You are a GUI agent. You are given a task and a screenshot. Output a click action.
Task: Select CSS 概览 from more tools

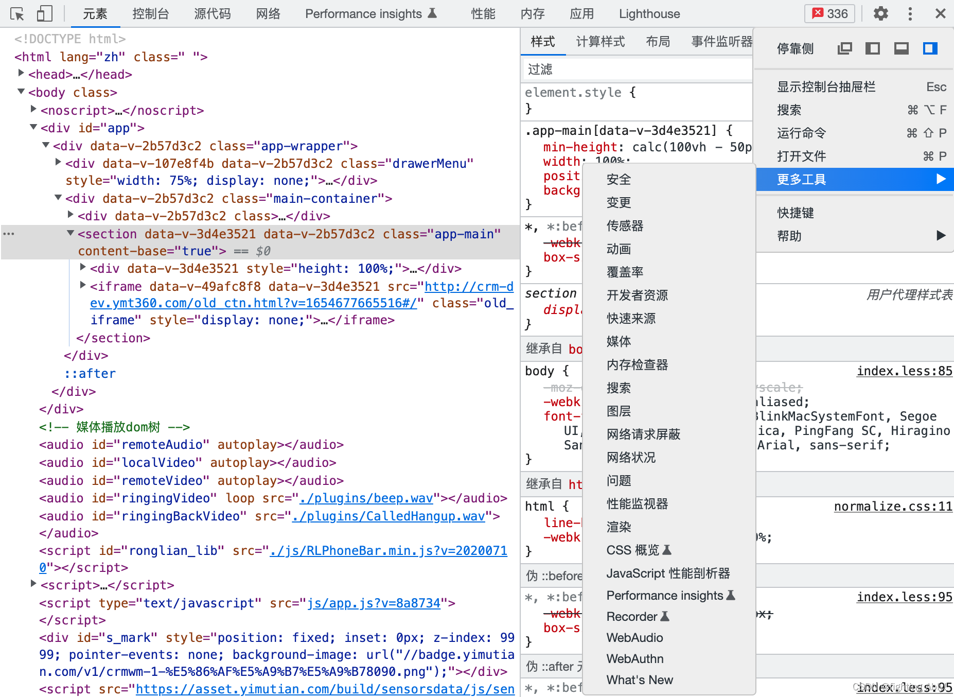[x=669, y=550]
